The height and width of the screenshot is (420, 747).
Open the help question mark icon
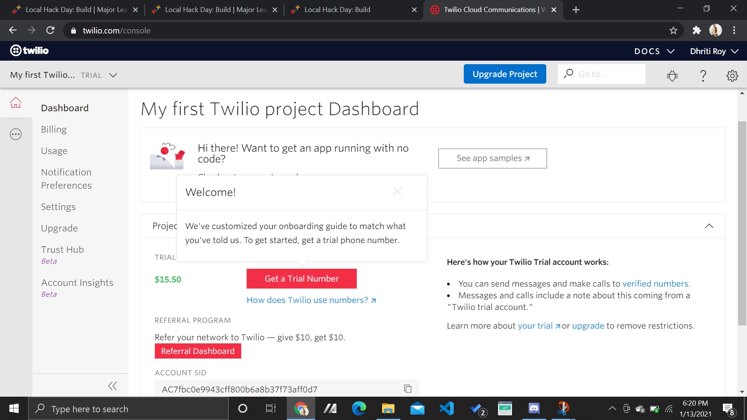tap(703, 75)
